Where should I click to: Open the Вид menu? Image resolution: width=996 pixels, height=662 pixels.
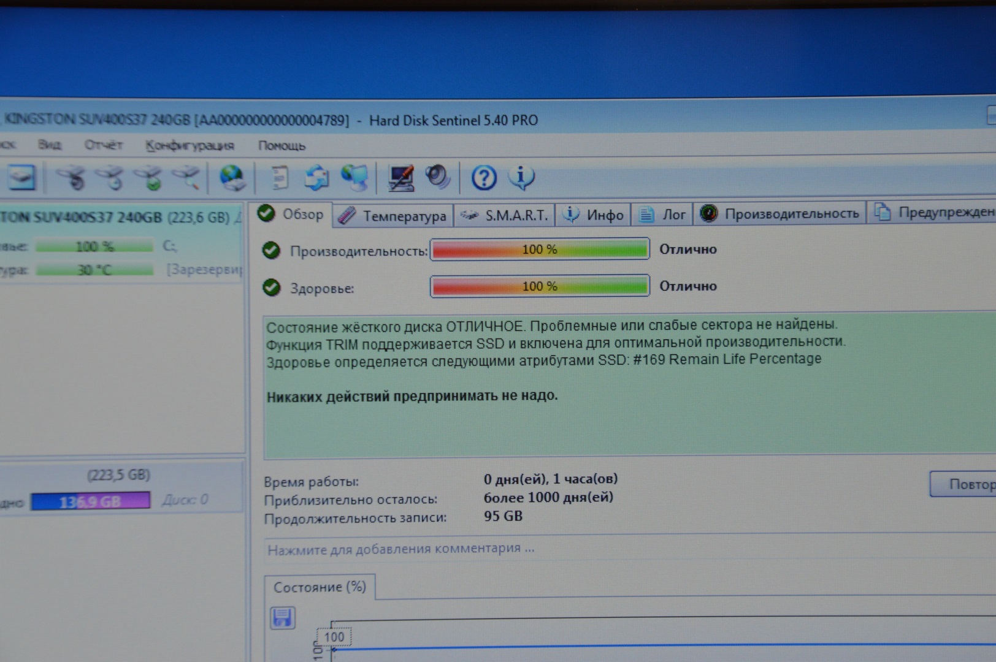[x=49, y=145]
